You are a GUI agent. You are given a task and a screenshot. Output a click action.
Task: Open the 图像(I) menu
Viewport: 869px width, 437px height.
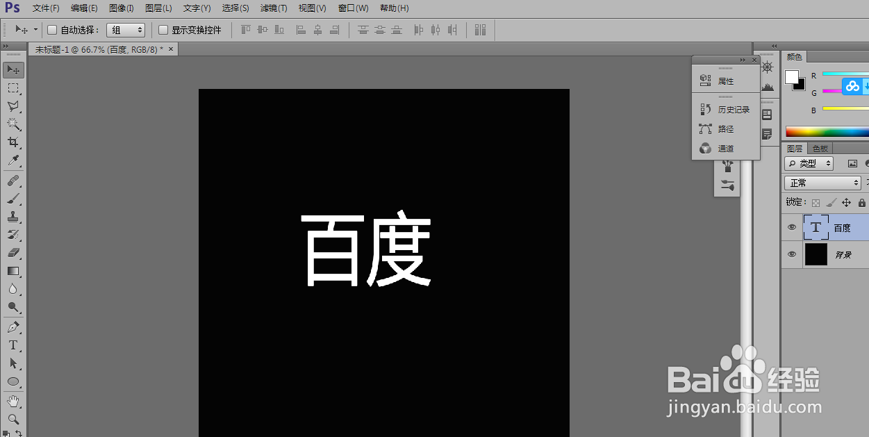pos(121,8)
